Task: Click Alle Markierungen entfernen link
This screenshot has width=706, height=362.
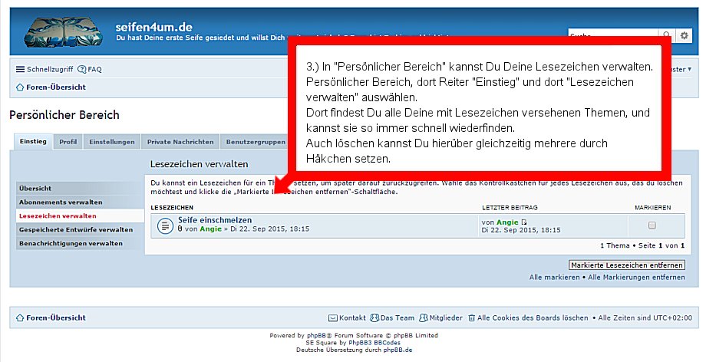Action: [636, 278]
